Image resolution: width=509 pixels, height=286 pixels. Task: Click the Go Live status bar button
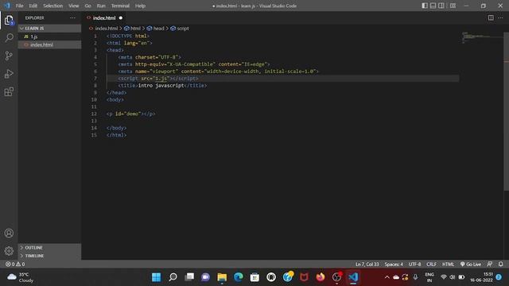470,265
